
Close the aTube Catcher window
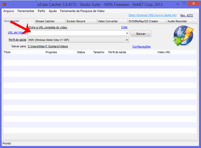coord(193,4)
